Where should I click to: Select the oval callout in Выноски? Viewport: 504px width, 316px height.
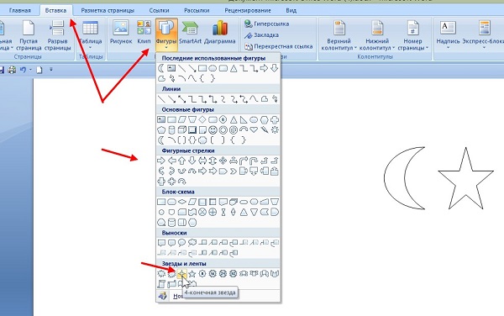click(182, 243)
